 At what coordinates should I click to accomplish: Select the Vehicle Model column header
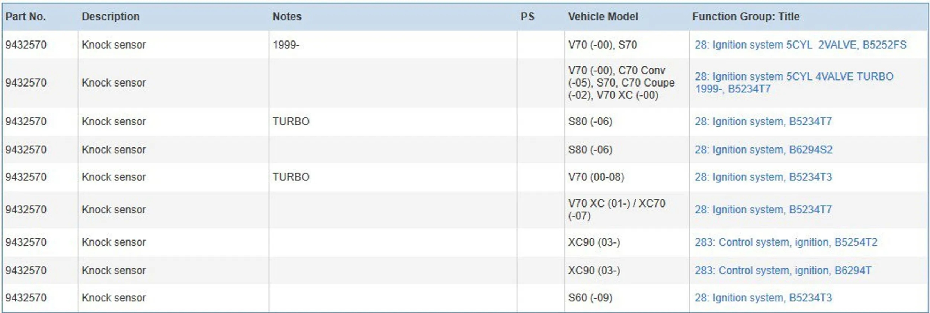click(603, 17)
